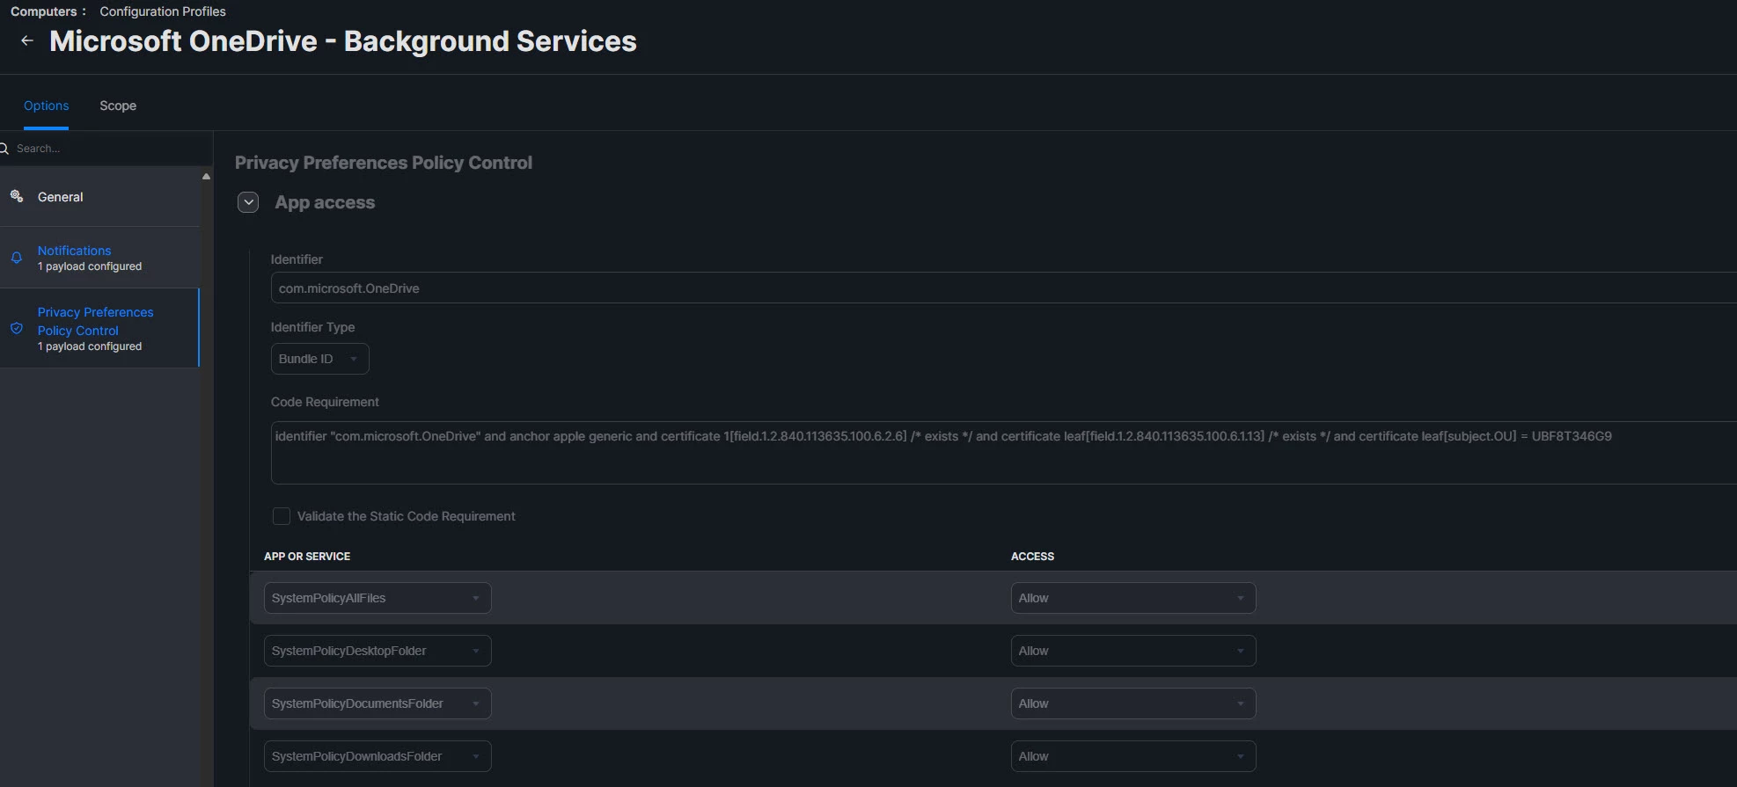Open the SystemPolicyDesktopFolder service dropdown
Viewport: 1737px width, 787px height.
377,651
